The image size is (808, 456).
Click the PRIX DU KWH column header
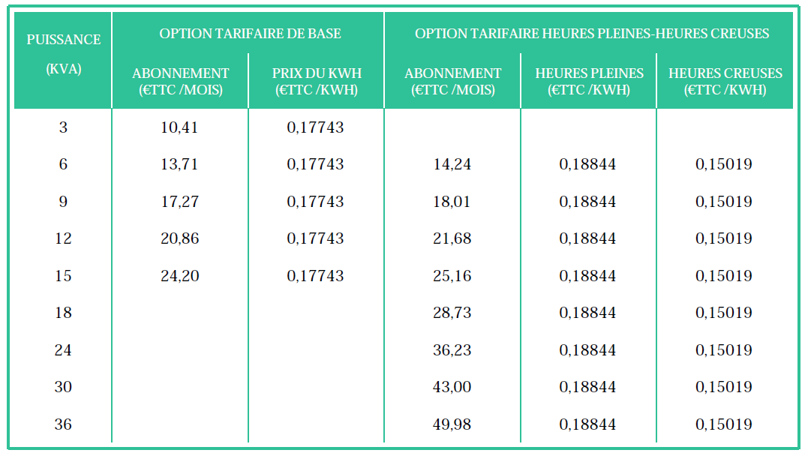point(316,81)
